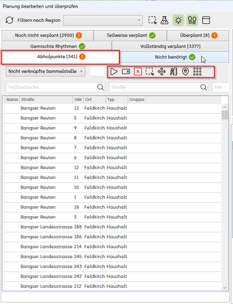Click the window layout icon
The image size is (233, 304).
point(206,20)
